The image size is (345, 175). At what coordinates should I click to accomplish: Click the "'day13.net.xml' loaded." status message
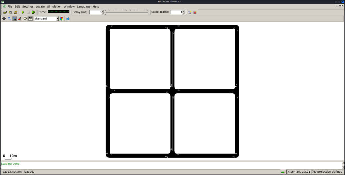click(18, 172)
